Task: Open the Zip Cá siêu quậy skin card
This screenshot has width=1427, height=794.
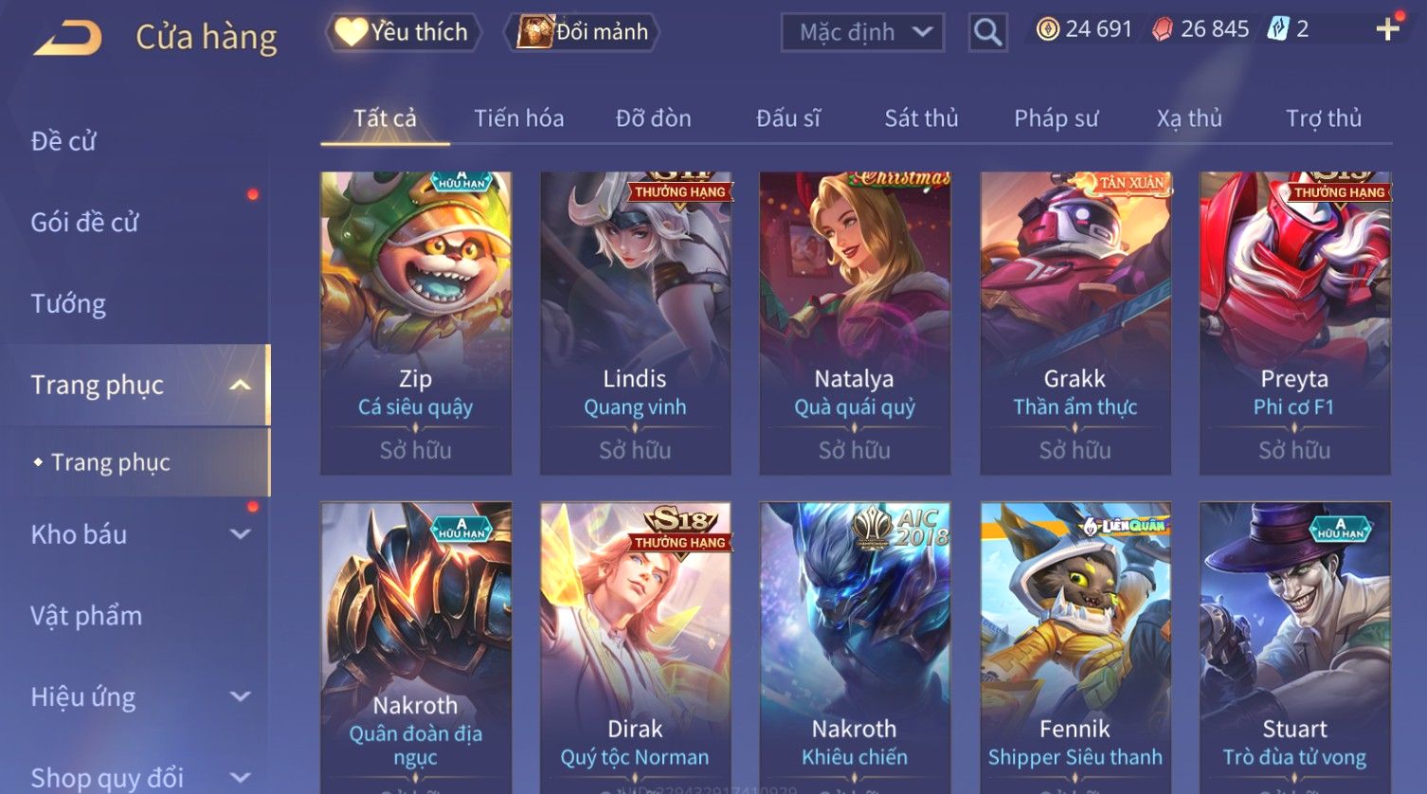Action: click(x=416, y=323)
